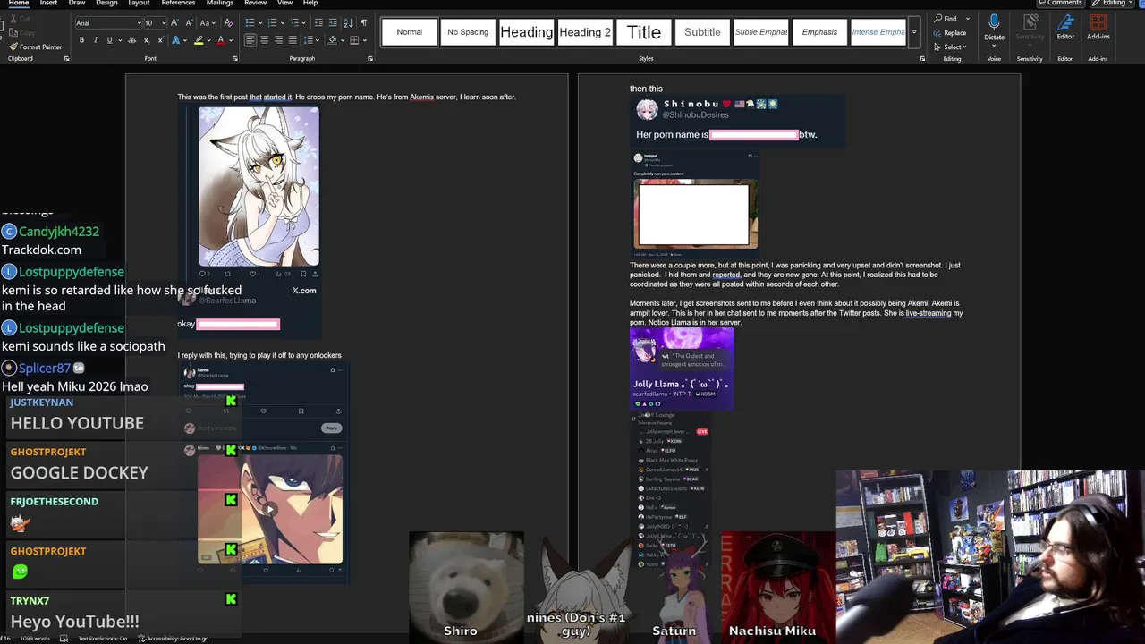The width and height of the screenshot is (1145, 644).
Task: Insert bulleted list
Action: click(250, 22)
